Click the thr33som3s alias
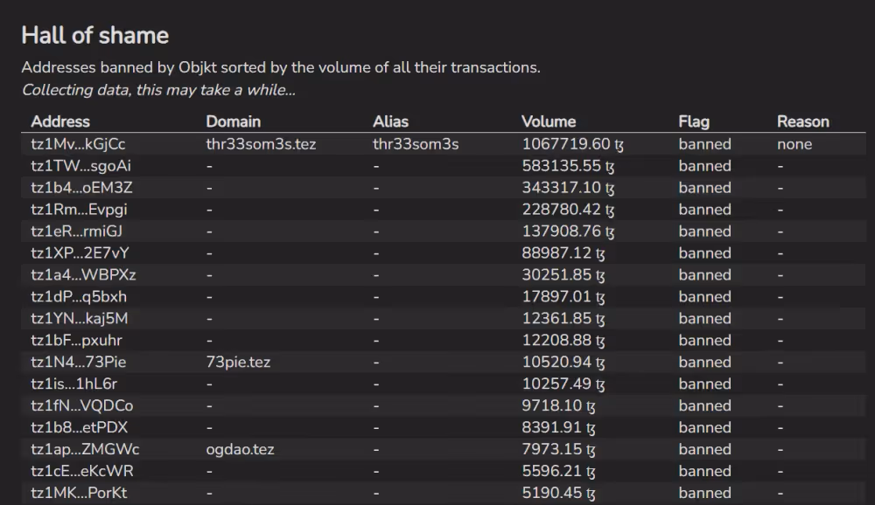Image resolution: width=875 pixels, height=505 pixels. pos(416,144)
